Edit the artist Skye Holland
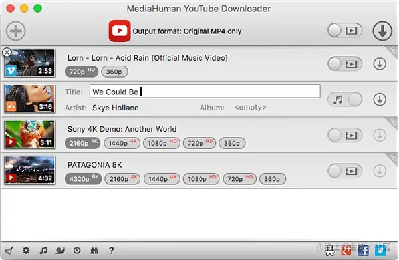The width and height of the screenshot is (399, 260). click(x=116, y=108)
